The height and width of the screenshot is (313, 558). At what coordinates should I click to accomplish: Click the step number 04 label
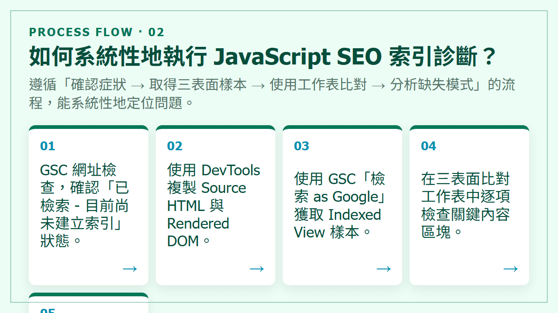(428, 146)
